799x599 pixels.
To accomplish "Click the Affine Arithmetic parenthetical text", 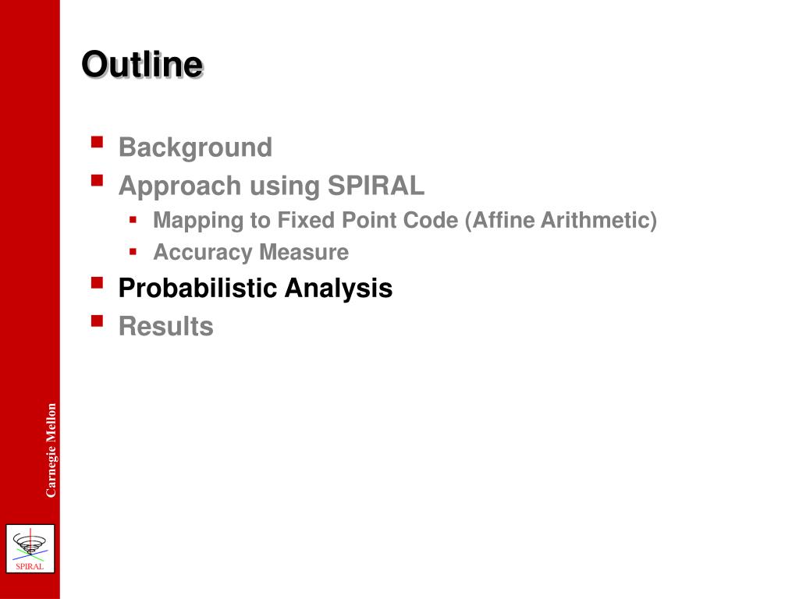I will pyautogui.click(x=560, y=221).
